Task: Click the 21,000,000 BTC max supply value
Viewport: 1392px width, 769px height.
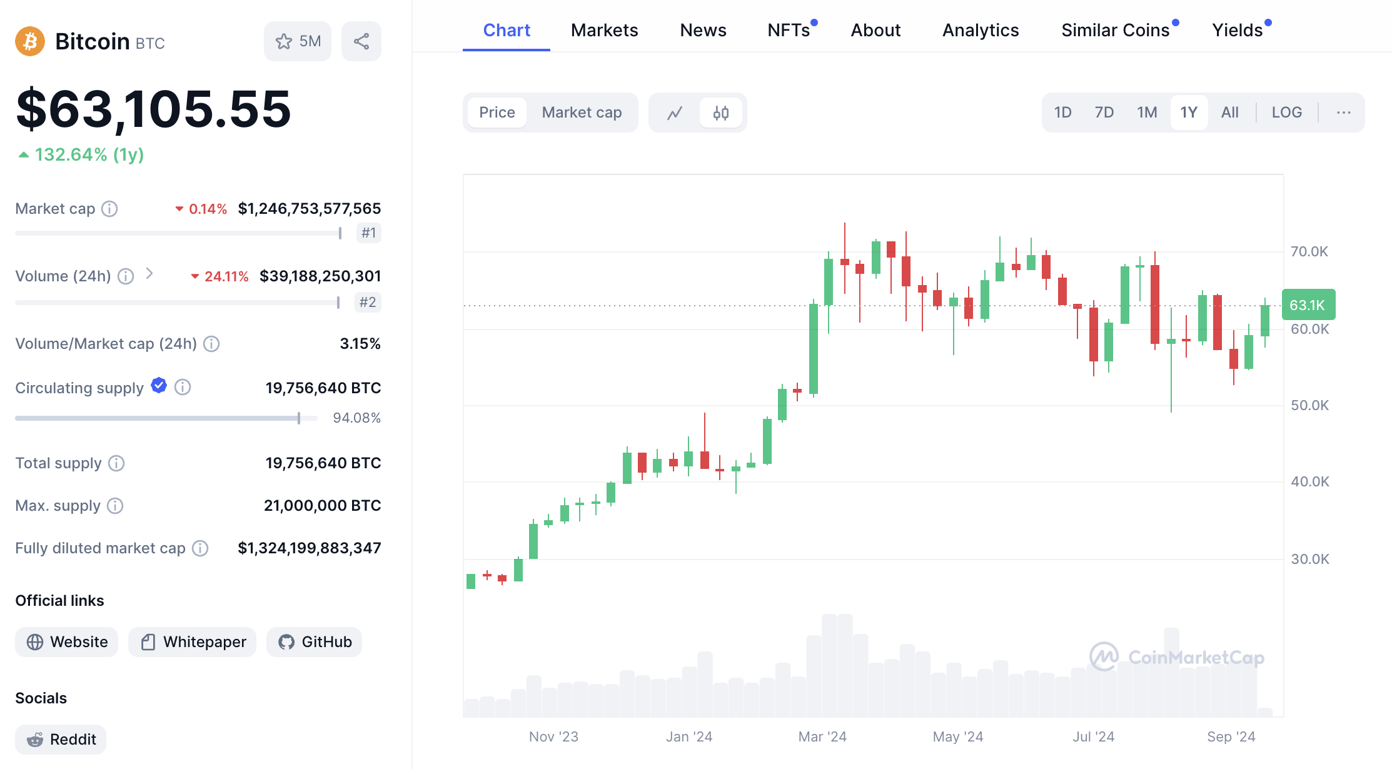Action: [x=323, y=506]
